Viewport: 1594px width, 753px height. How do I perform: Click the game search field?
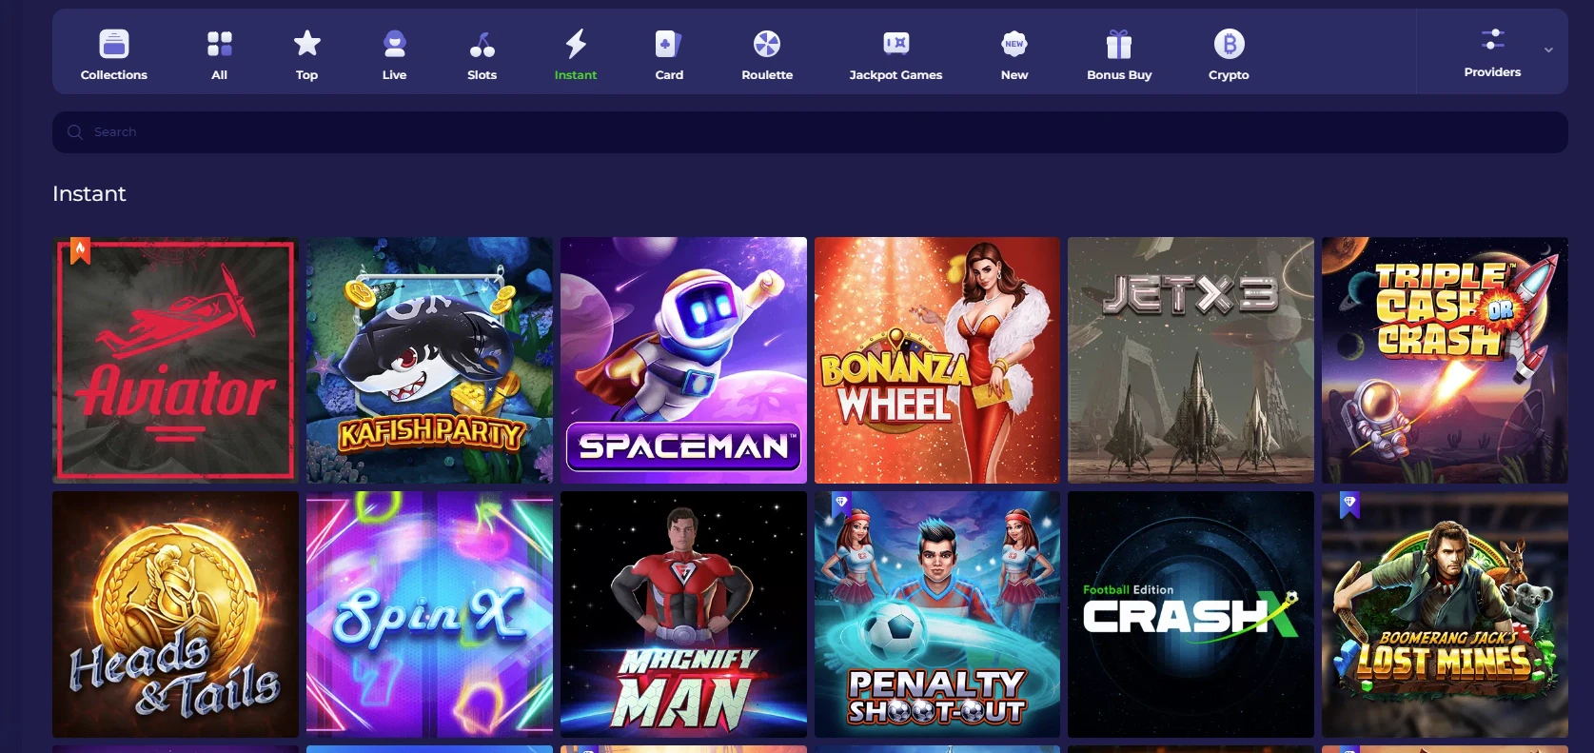pos(809,132)
